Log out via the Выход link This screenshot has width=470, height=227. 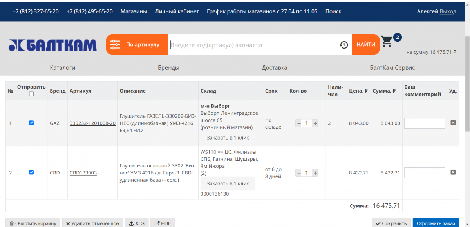448,11
